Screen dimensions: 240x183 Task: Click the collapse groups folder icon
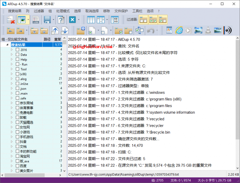34,30
